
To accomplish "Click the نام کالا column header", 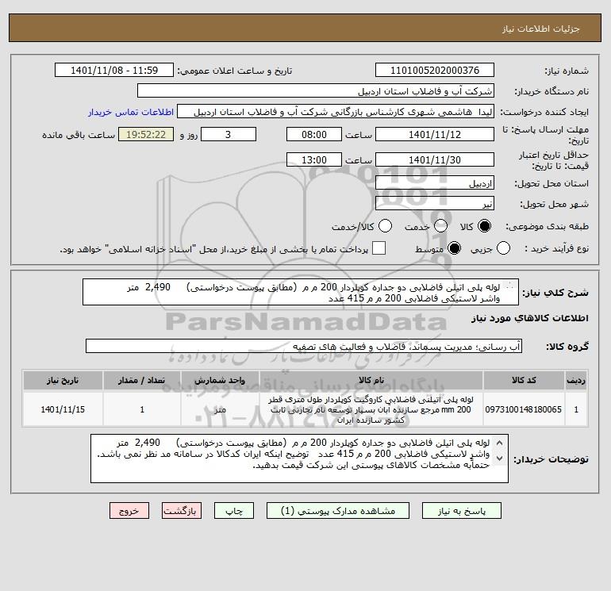I will pyautogui.click(x=371, y=380).
